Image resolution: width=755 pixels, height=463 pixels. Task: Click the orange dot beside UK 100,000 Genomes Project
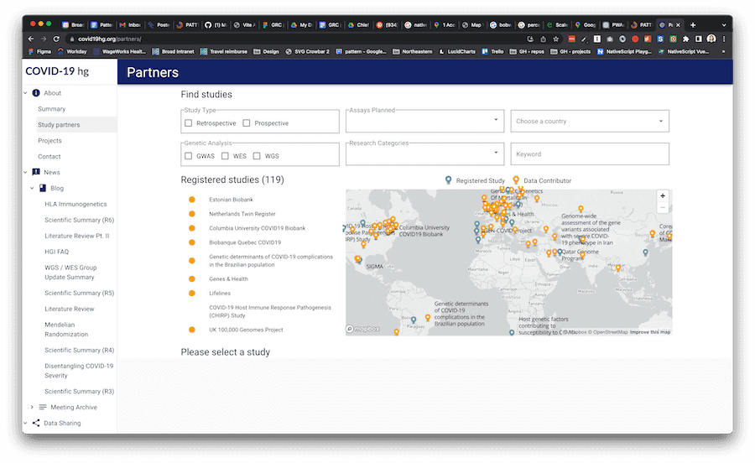click(x=191, y=330)
